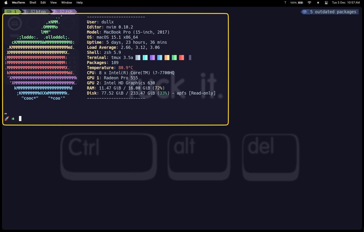Screen dimensions: 364x232
Task: Click the green arrow prompt symbol
Action: point(13,118)
